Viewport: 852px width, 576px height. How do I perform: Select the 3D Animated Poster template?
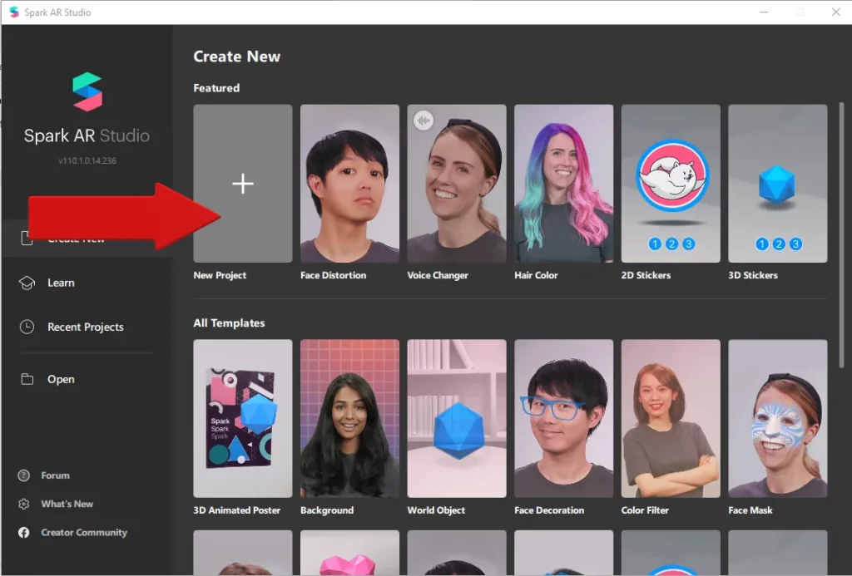click(x=243, y=419)
